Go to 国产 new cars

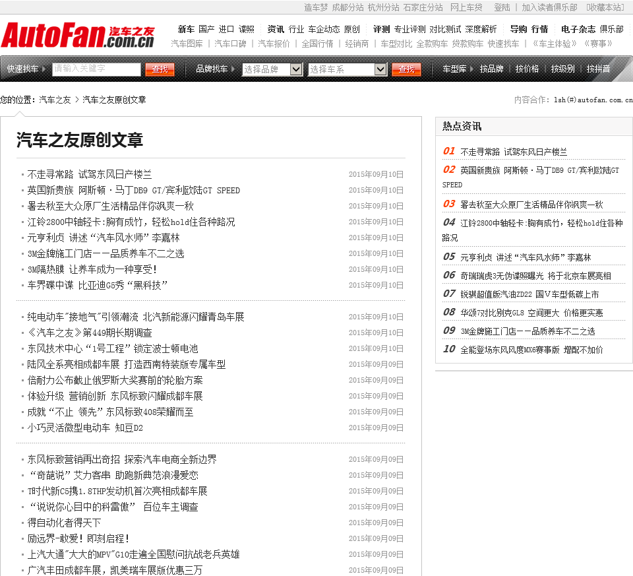click(206, 29)
